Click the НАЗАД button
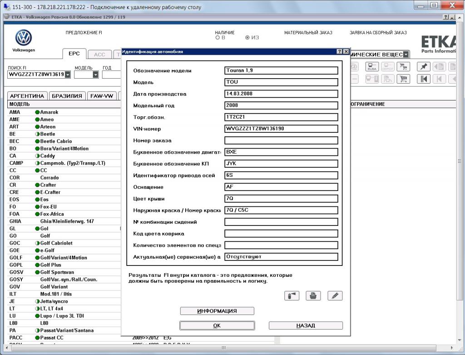Viewport: 465px width, 355px height. 306,325
